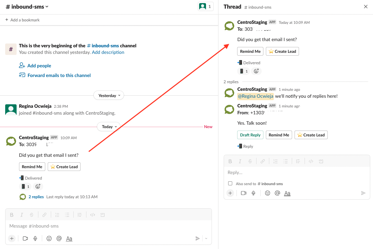Focus the thread Reply... input field

[297, 172]
